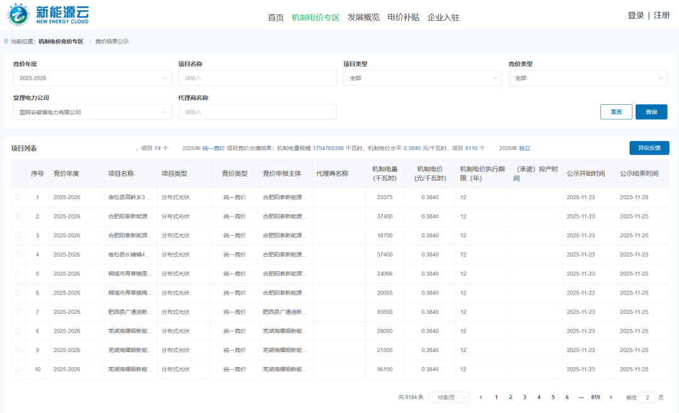Select the radio button for row 10
The height and width of the screenshot is (413, 679).
(x=18, y=369)
